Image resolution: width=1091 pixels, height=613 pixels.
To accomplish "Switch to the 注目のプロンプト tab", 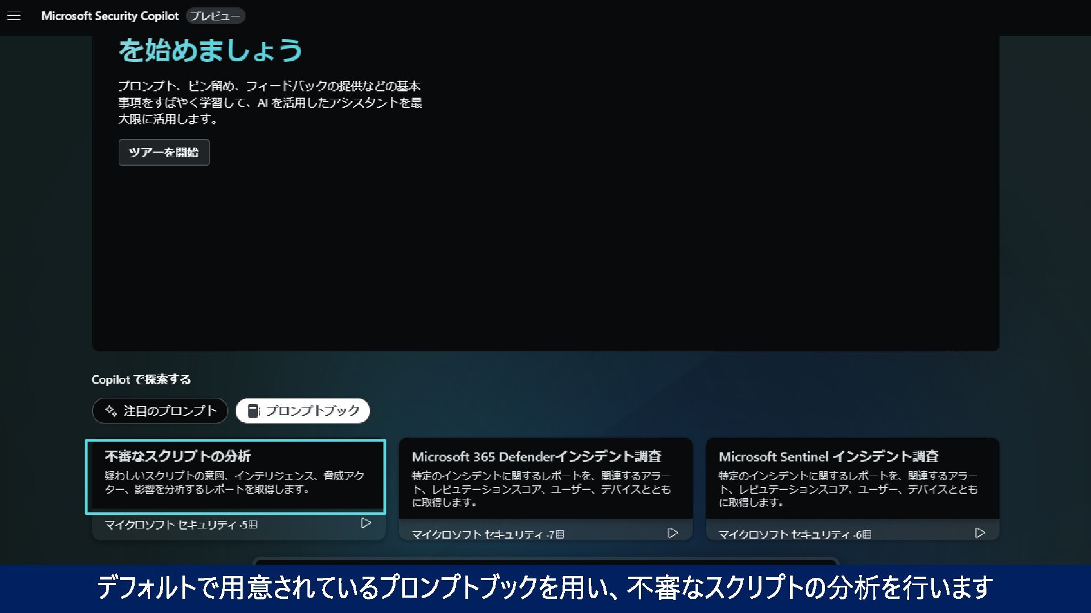I will pyautogui.click(x=160, y=411).
